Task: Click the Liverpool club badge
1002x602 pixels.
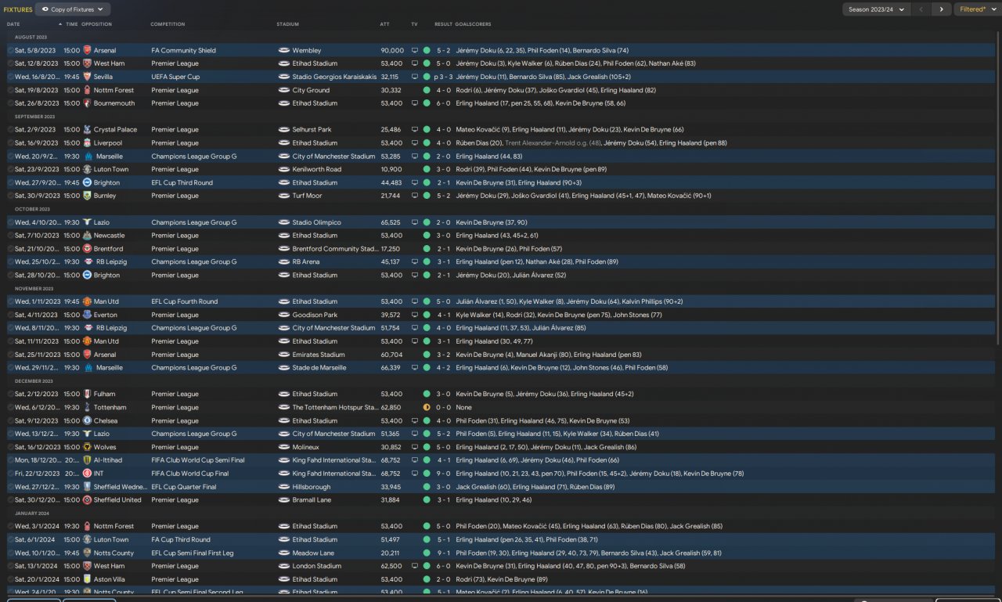Action: pos(87,143)
